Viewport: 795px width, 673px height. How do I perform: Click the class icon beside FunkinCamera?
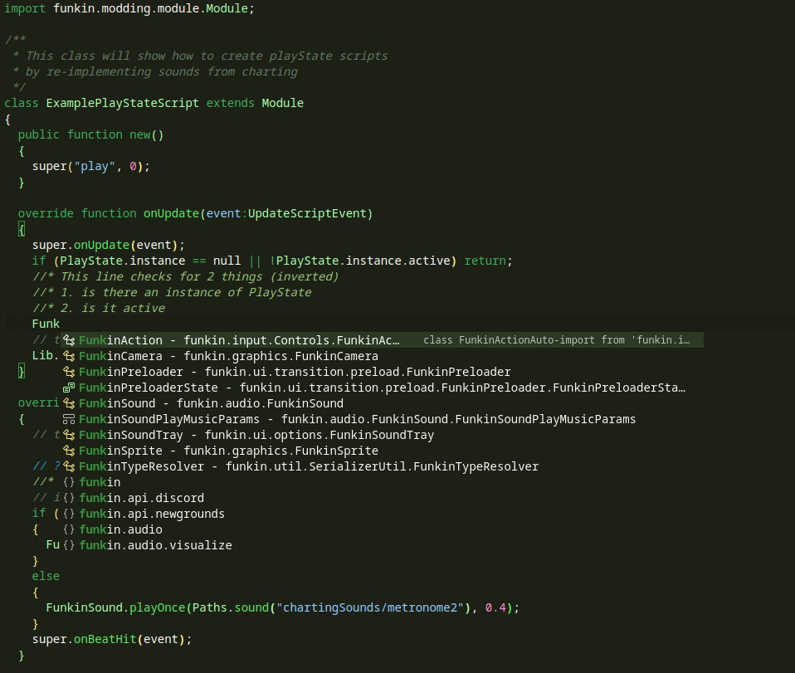[70, 355]
